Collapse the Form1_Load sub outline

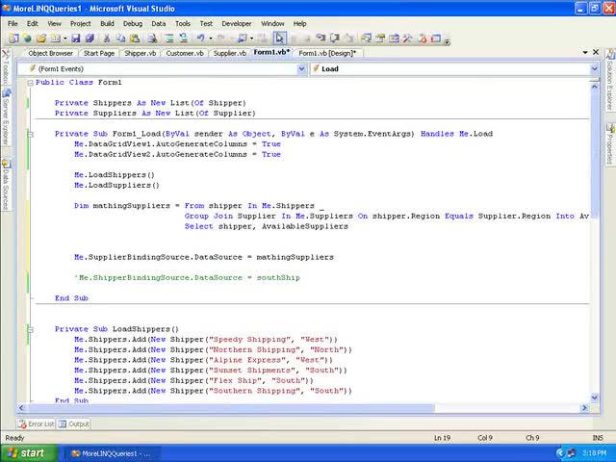(x=30, y=134)
